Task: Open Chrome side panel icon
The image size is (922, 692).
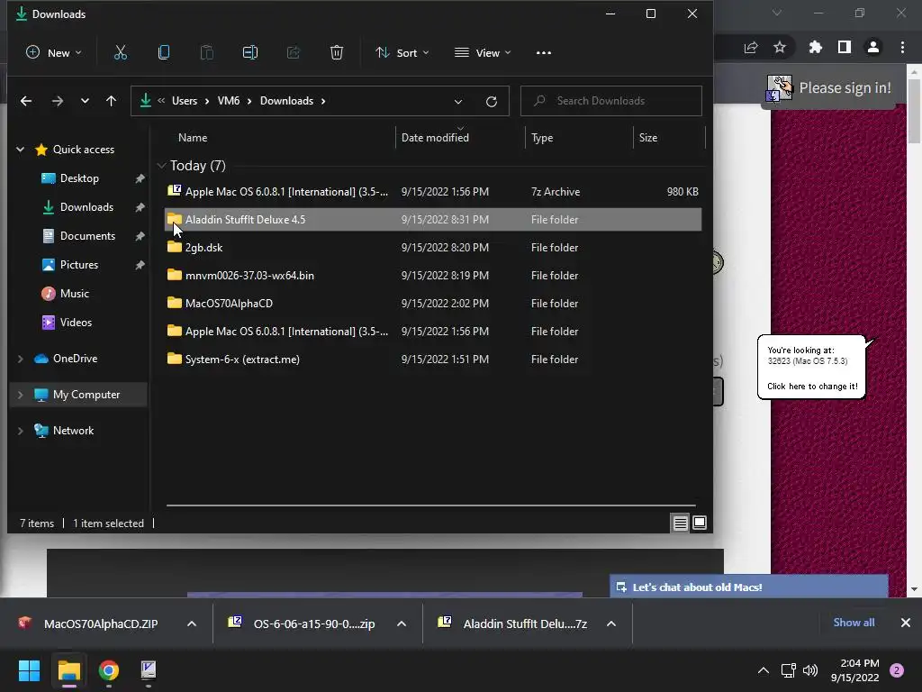Action: pos(845,47)
